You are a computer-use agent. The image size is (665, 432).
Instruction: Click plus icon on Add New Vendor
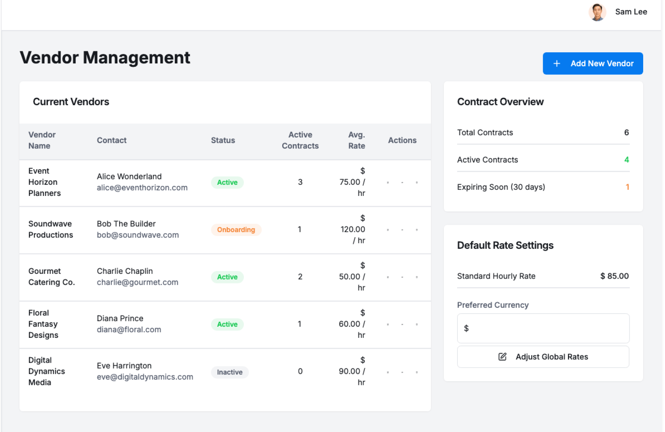pos(557,64)
